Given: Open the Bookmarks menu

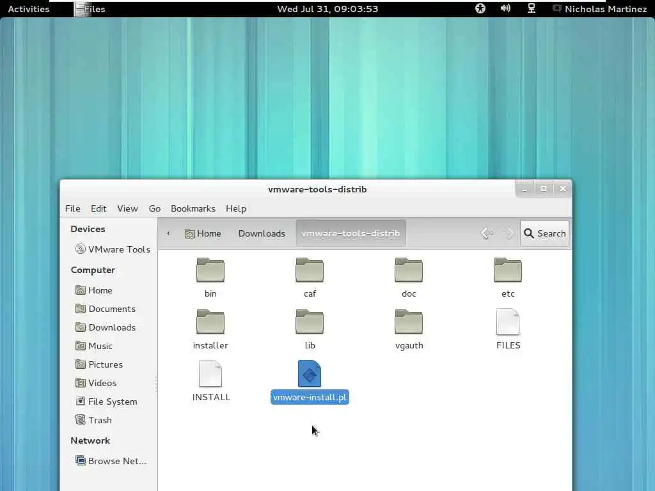Looking at the screenshot, I should [193, 208].
